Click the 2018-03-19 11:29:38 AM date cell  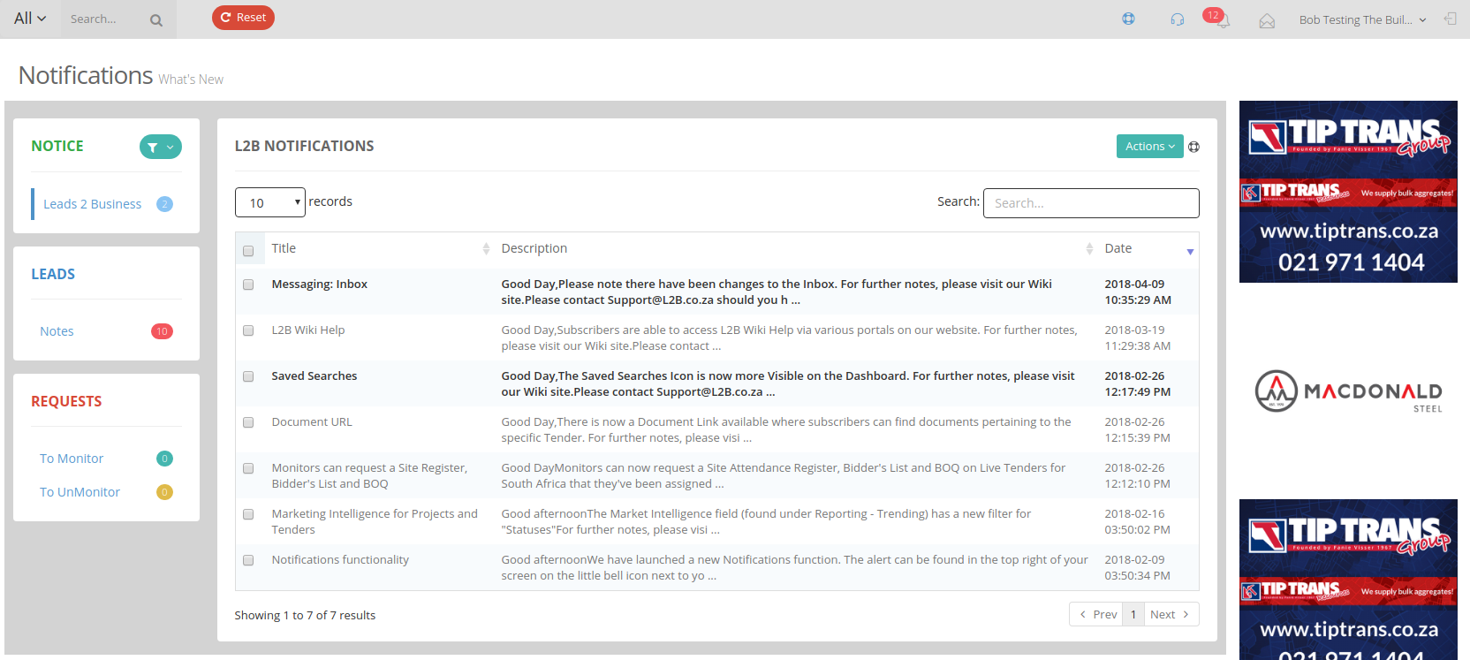pos(1138,338)
